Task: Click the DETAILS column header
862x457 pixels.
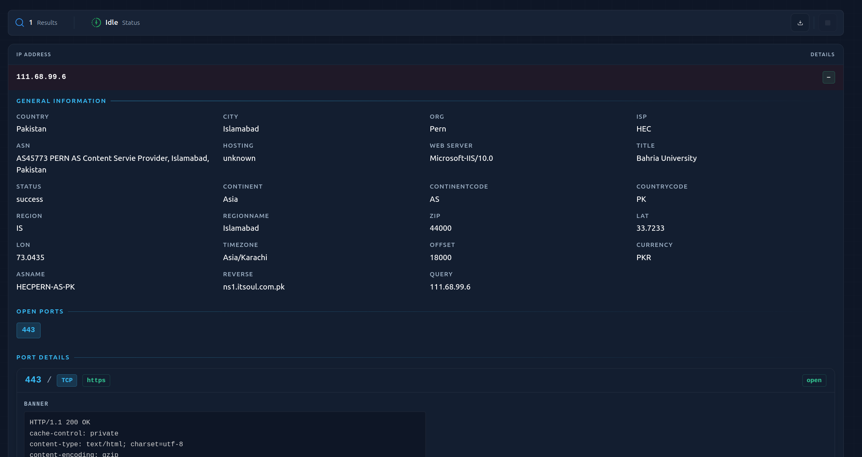Action: click(822, 55)
